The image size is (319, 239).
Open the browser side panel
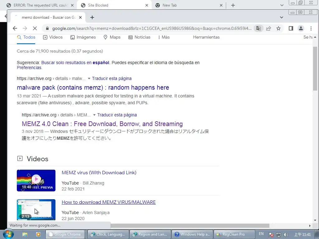tap(291, 28)
